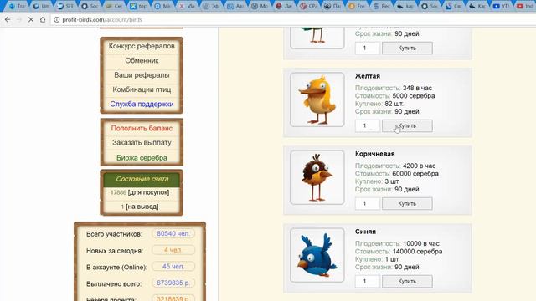The height and width of the screenshot is (301, 536).
Task: Click the 6739835 р. paid total value
Action: [173, 283]
